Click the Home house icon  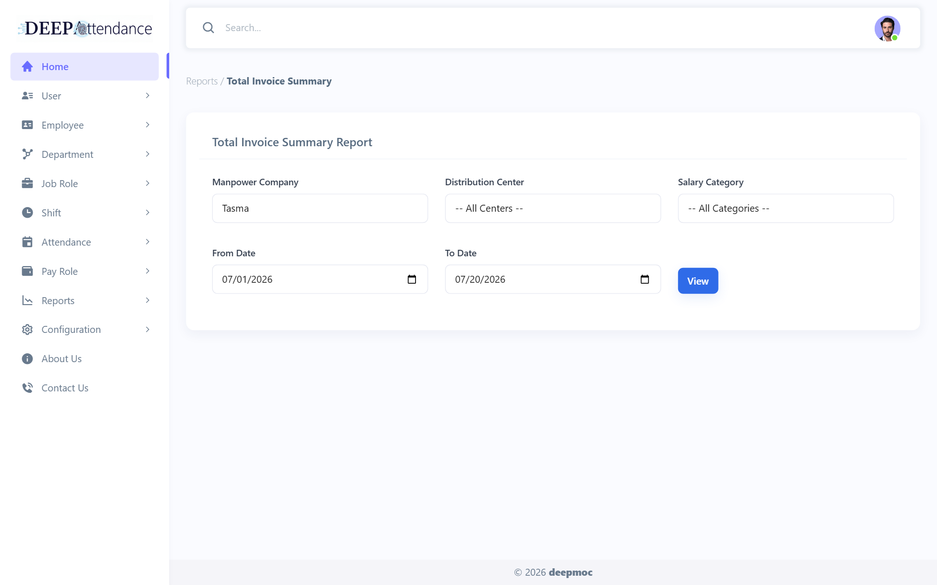pos(27,66)
